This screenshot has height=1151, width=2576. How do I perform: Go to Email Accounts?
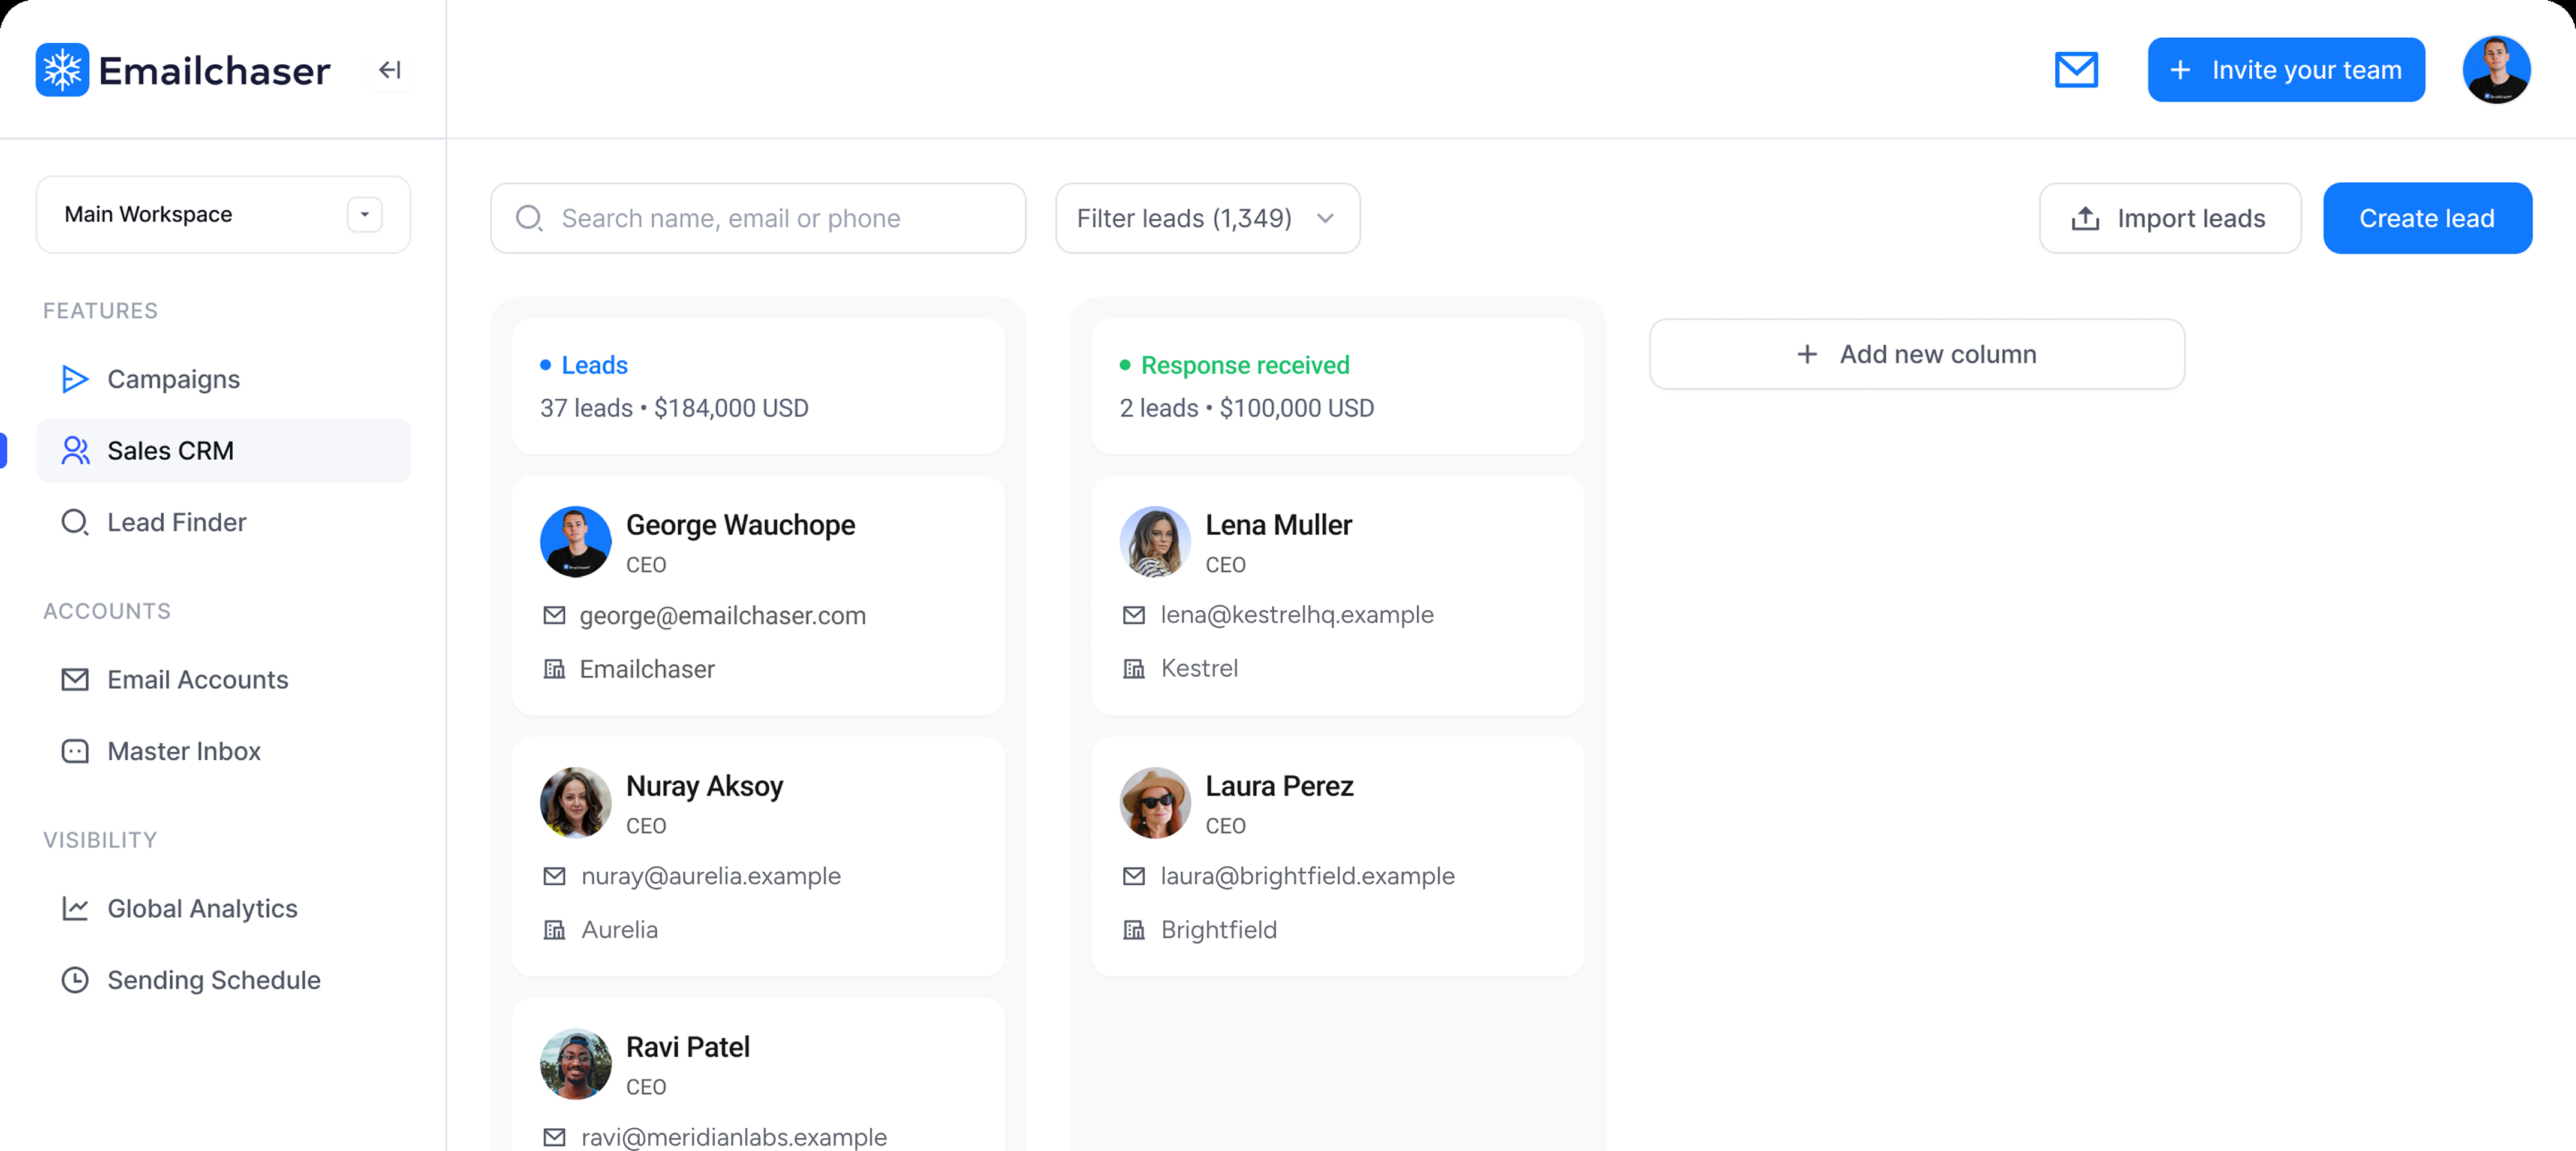pyautogui.click(x=223, y=680)
